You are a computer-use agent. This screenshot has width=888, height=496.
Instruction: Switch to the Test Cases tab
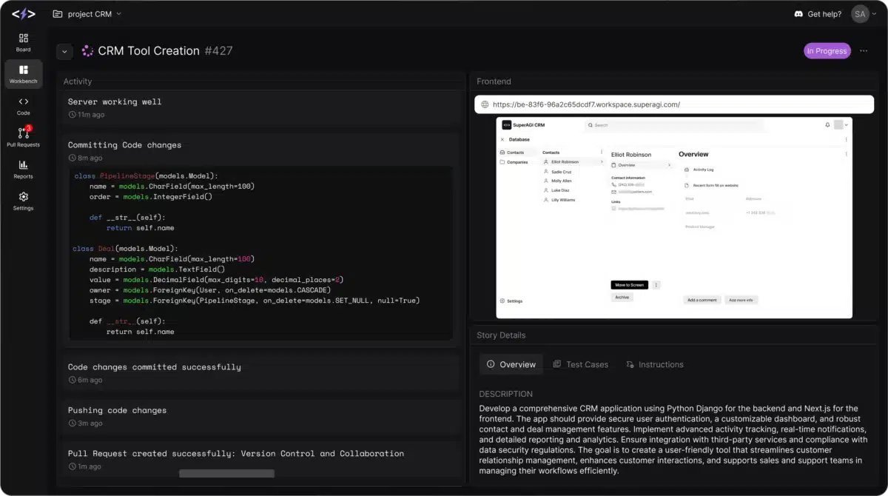(x=580, y=364)
